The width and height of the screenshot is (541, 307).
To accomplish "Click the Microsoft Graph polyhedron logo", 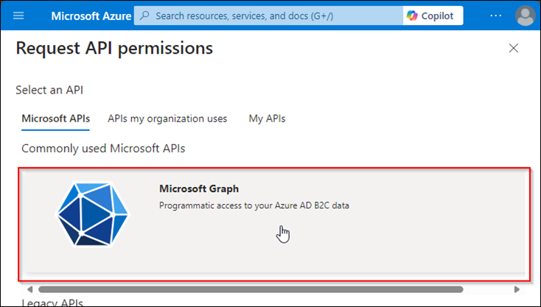I will pos(92,214).
